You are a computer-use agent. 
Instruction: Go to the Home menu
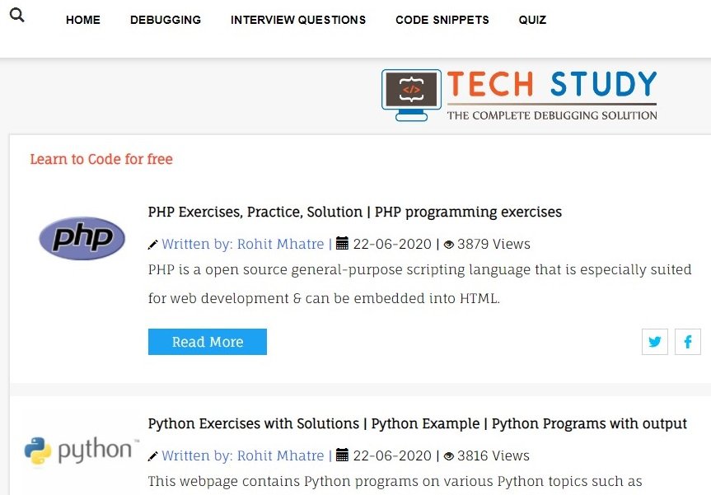point(83,20)
